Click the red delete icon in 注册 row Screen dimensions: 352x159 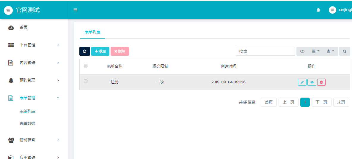click(321, 82)
